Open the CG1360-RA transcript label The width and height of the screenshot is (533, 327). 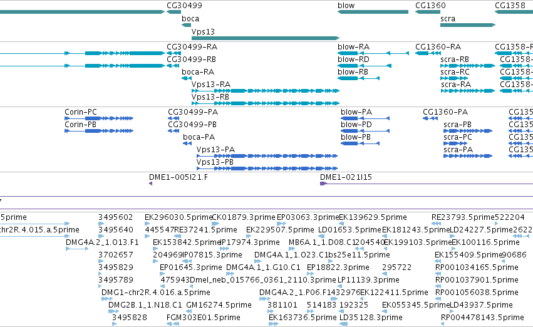click(x=438, y=46)
